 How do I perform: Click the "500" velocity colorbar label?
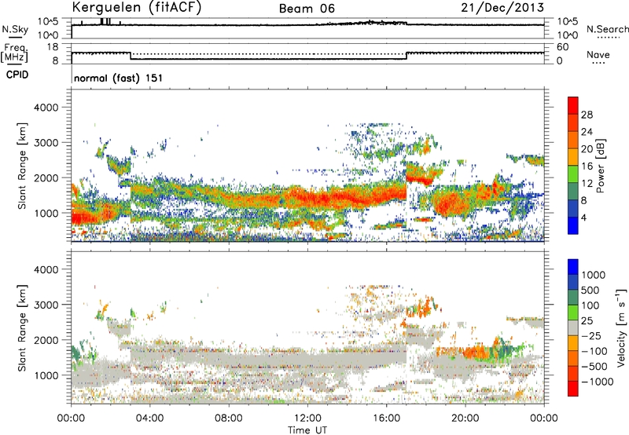(590, 291)
